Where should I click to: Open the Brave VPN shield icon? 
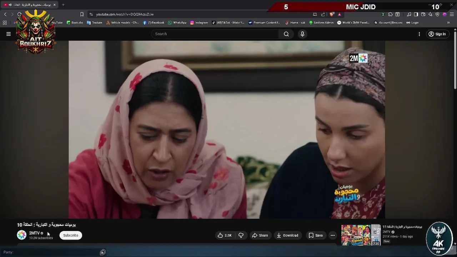pyautogui.click(x=437, y=14)
